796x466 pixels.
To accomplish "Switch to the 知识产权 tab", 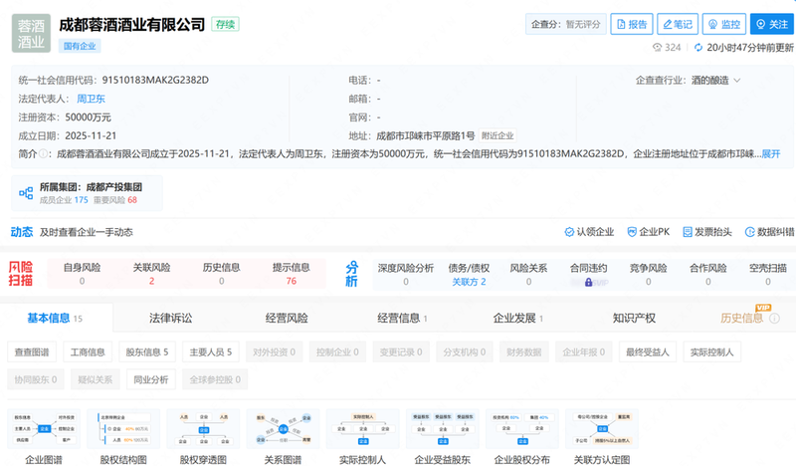I will (x=634, y=318).
